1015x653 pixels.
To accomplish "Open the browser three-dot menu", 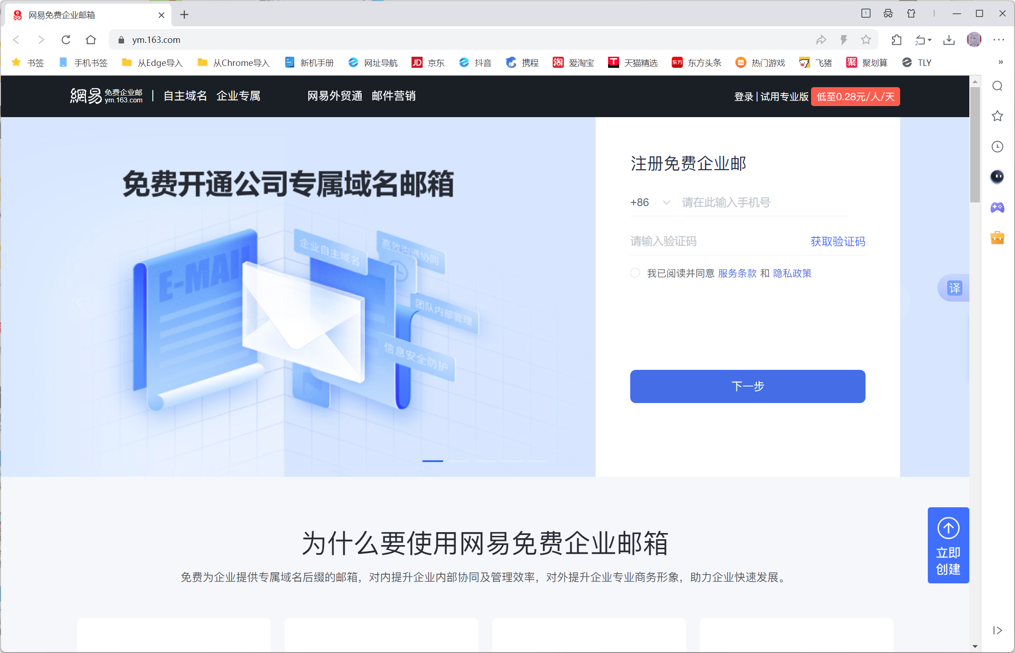I will [999, 40].
